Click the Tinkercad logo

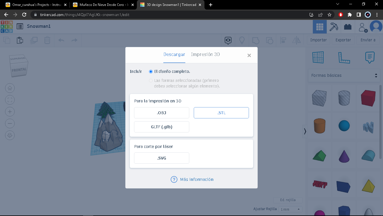[7, 26]
